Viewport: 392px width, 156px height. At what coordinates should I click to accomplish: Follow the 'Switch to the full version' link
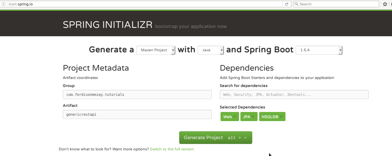coord(173,149)
